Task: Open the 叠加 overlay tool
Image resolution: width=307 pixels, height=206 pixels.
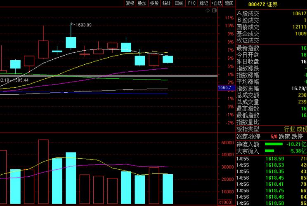Action: coord(142,3)
